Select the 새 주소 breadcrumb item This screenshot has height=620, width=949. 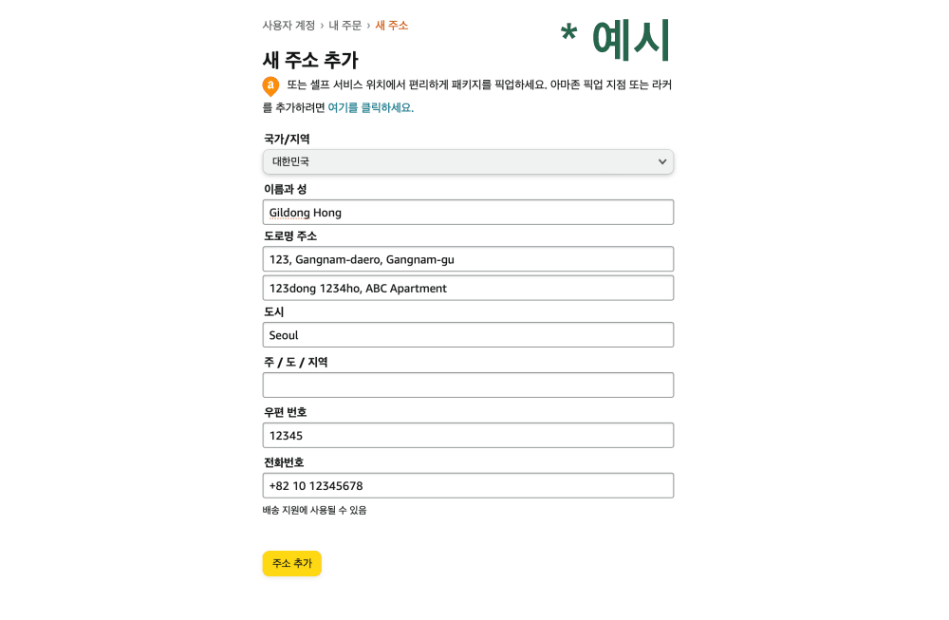coord(392,26)
